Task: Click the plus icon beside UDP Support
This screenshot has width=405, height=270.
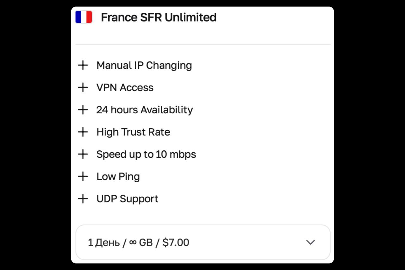Action: coord(83,199)
